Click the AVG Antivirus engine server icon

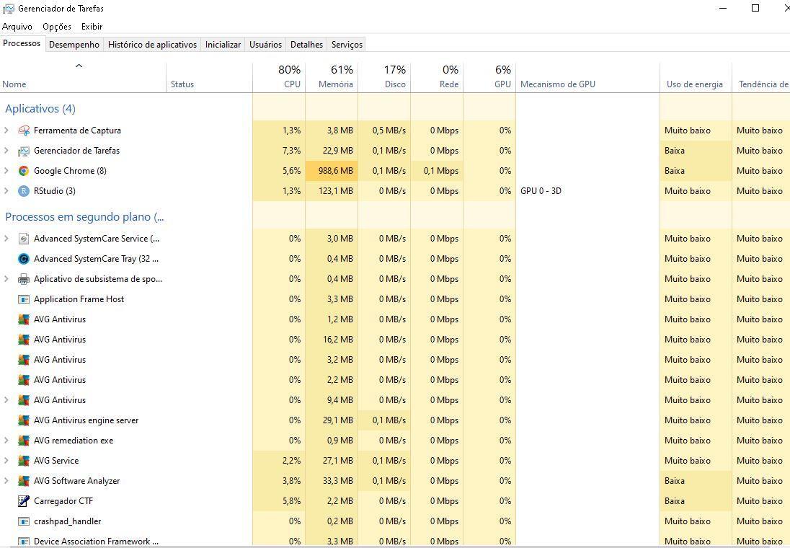(x=24, y=420)
